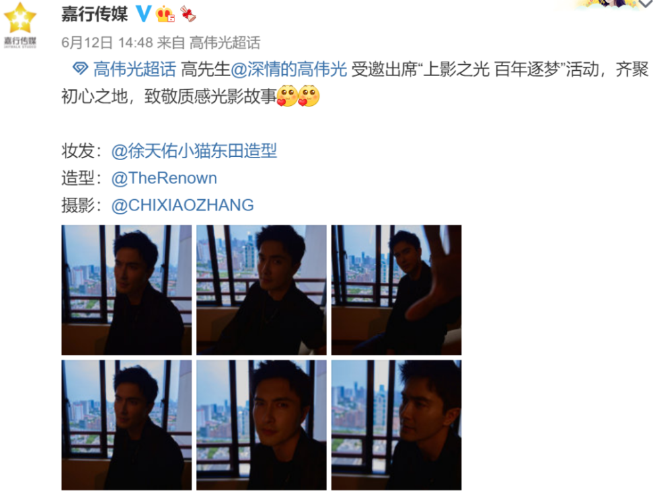Open the first photo thumbnail
Image resolution: width=661 pixels, height=495 pixels.
(x=126, y=290)
